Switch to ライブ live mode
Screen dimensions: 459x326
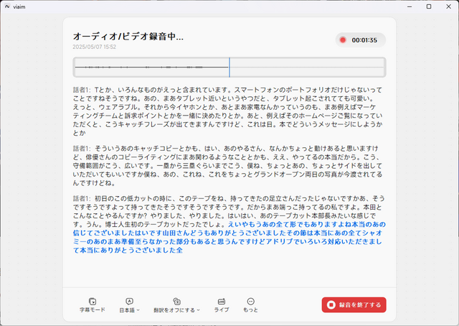(222, 305)
